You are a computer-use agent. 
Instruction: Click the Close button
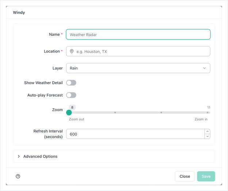coord(185,176)
